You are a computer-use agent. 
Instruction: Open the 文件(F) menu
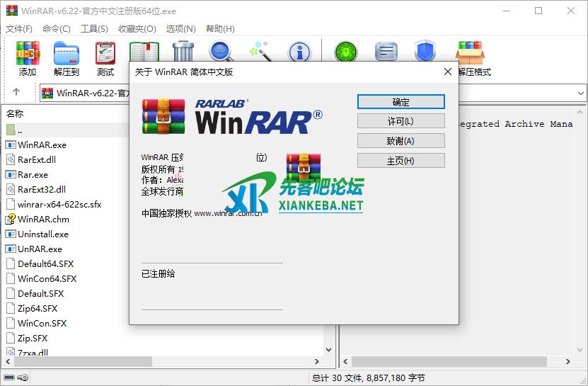click(19, 29)
